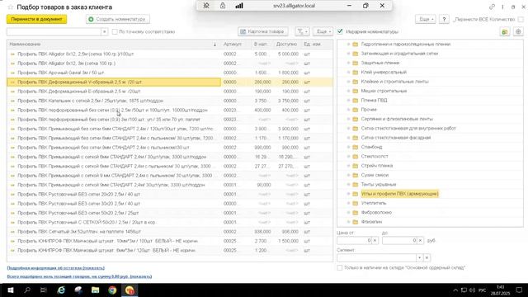Click the pin icon in the remote session bar
This screenshot has height=297, width=528.
[206, 6]
